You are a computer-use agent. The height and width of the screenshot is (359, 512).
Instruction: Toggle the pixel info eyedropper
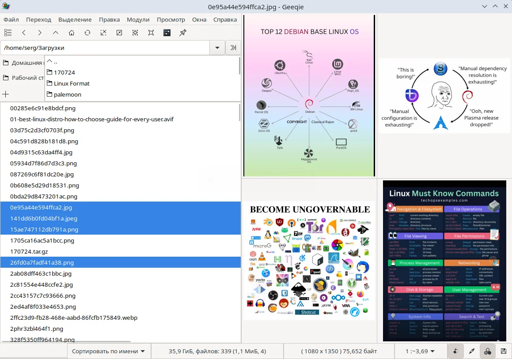[x=471, y=351]
